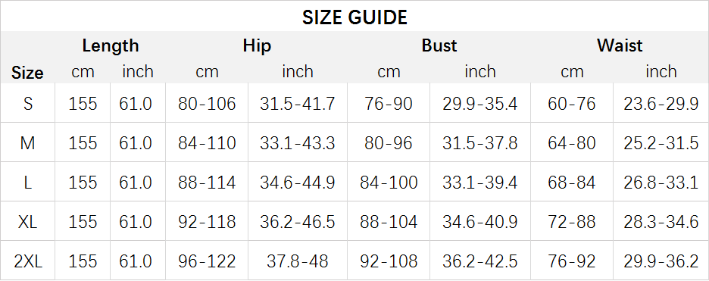
Task: Click hip inch cell 34.6-44.9
Action: coord(297,183)
